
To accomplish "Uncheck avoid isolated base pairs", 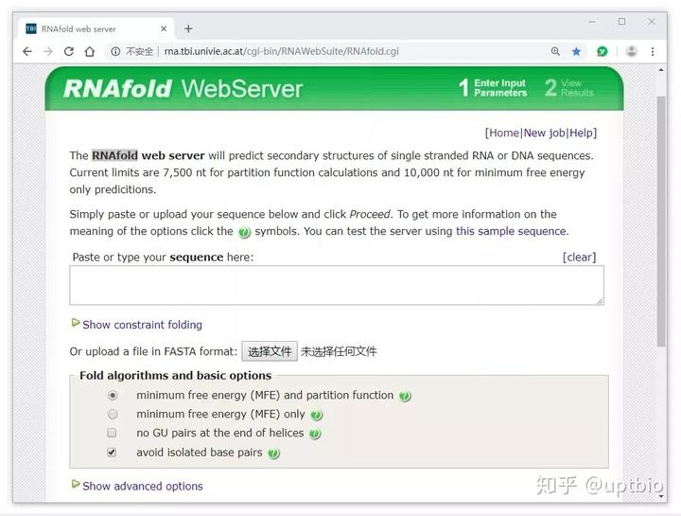I will [x=112, y=453].
